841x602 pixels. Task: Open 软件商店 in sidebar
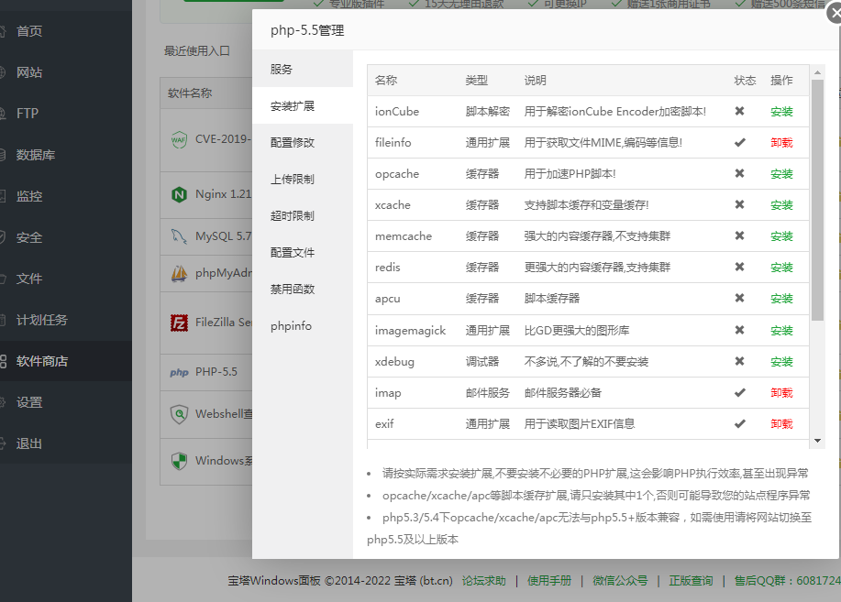[x=66, y=361]
